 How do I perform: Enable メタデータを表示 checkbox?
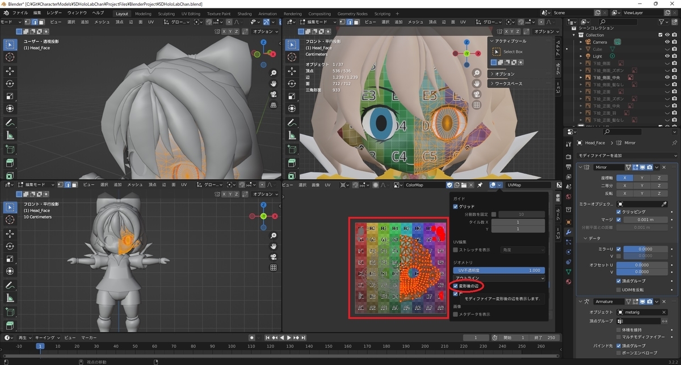tap(456, 314)
